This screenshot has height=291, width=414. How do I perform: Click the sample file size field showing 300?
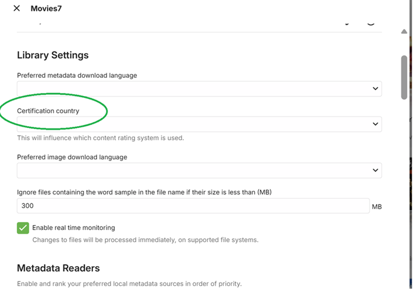pyautogui.click(x=193, y=206)
